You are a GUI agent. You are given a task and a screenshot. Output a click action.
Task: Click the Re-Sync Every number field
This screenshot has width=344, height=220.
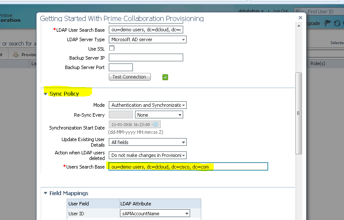click(x=121, y=115)
